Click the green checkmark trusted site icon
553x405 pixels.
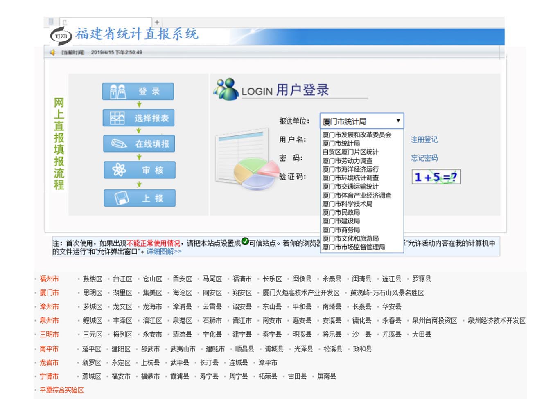[245, 241]
